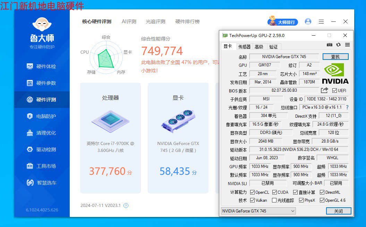Switch to 光追评测 tab
The height and width of the screenshot is (227, 366).
click(155, 22)
